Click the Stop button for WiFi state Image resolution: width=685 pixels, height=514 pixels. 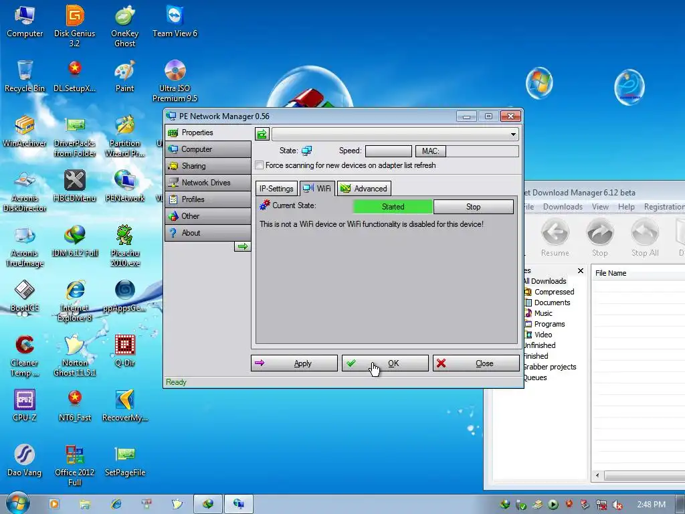point(473,207)
